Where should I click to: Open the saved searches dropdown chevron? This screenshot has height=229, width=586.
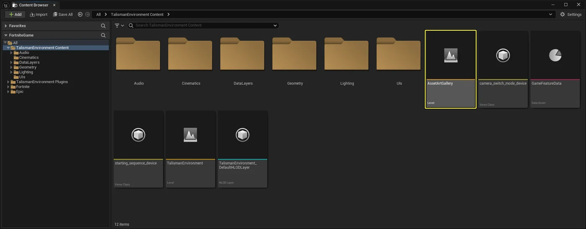pyautogui.click(x=275, y=26)
